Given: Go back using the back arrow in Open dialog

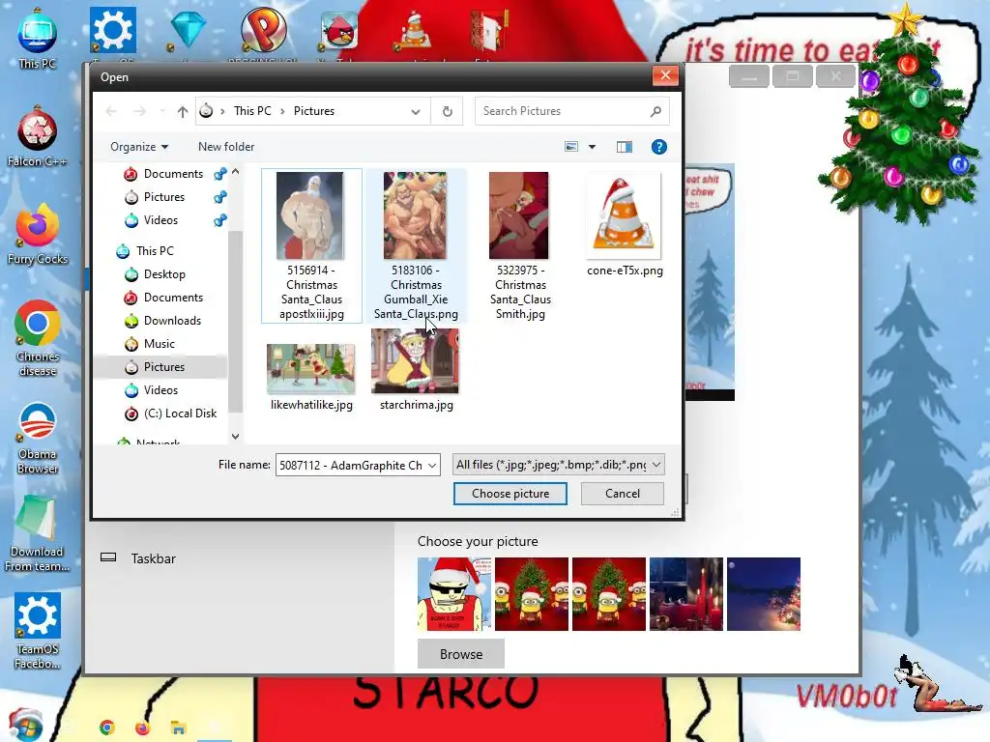Looking at the screenshot, I should (x=111, y=112).
